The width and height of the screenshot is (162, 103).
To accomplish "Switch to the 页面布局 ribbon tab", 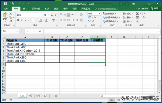I will pyautogui.click(x=36, y=9).
